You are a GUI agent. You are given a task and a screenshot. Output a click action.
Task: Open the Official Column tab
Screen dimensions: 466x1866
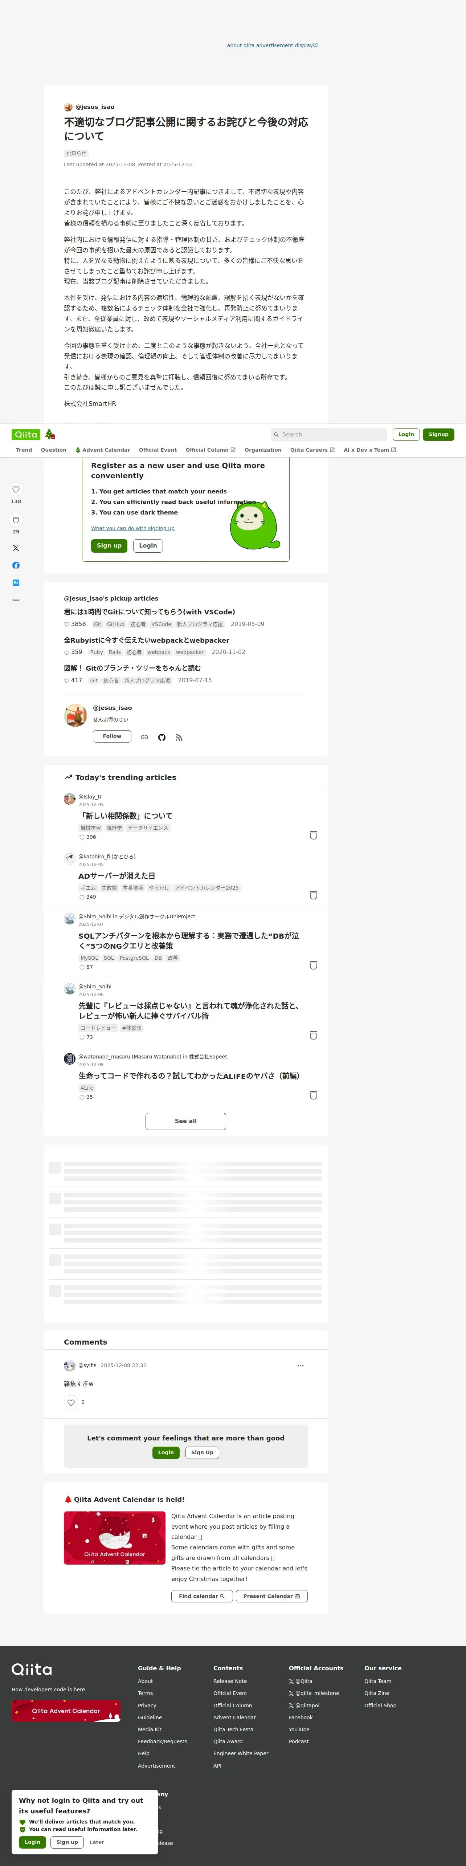[x=210, y=450]
